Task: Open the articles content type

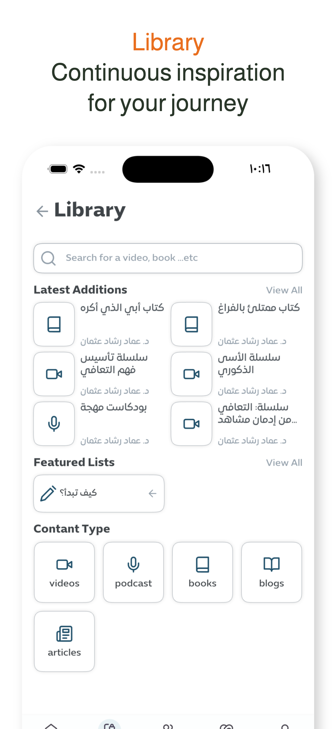Action: 64,641
